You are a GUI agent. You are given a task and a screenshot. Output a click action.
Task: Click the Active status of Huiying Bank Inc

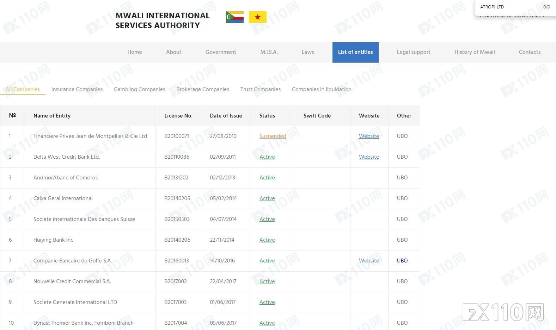(267, 240)
